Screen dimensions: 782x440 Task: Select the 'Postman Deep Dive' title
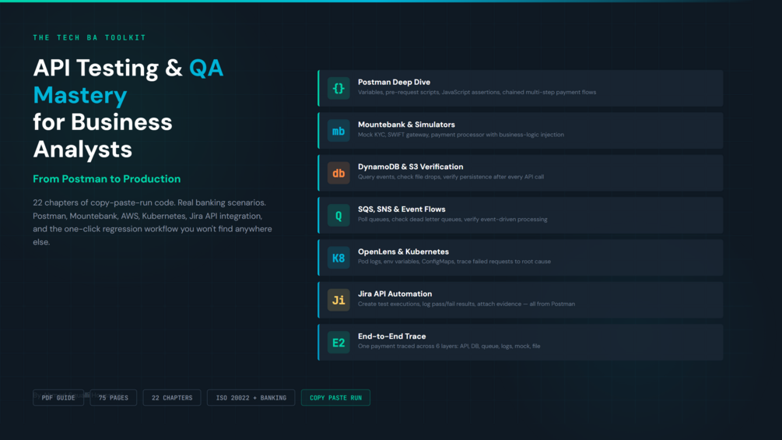(394, 83)
